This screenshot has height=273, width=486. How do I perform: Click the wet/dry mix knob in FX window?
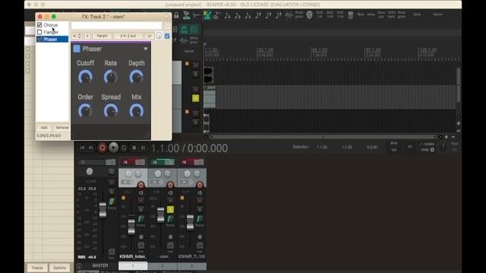(159, 36)
